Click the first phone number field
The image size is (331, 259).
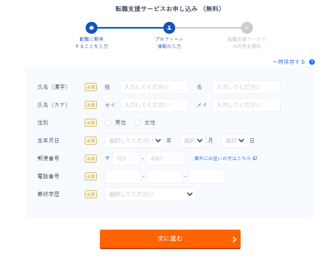click(122, 176)
